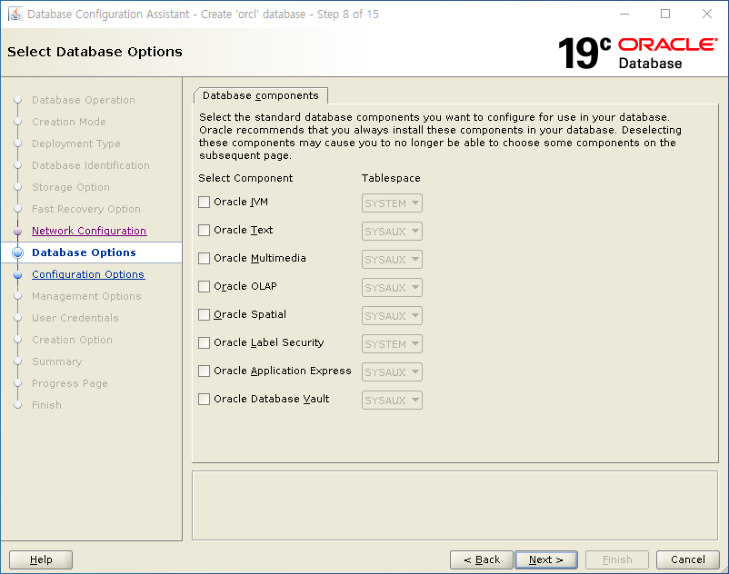Proceed with the Next button
Viewport: 729px width, 574px height.
pos(546,559)
